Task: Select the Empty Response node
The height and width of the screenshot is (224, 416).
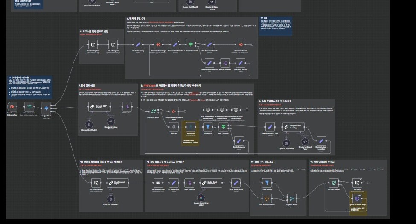Action: (x=239, y=141)
